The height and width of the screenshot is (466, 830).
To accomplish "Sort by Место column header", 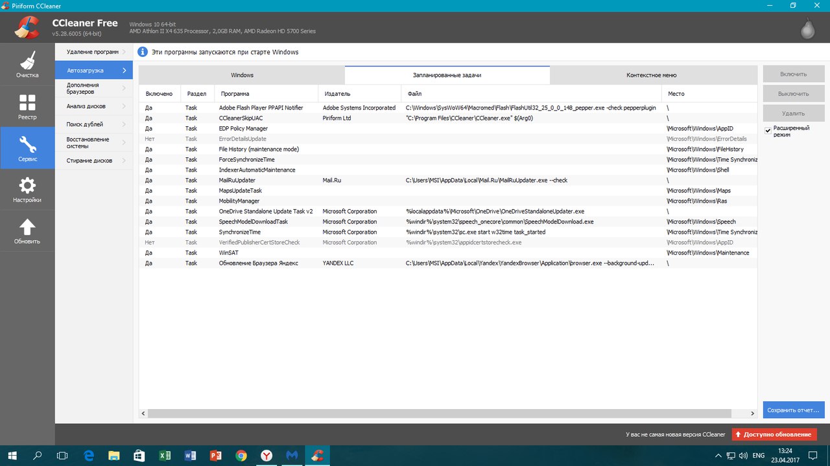I will tap(709, 94).
